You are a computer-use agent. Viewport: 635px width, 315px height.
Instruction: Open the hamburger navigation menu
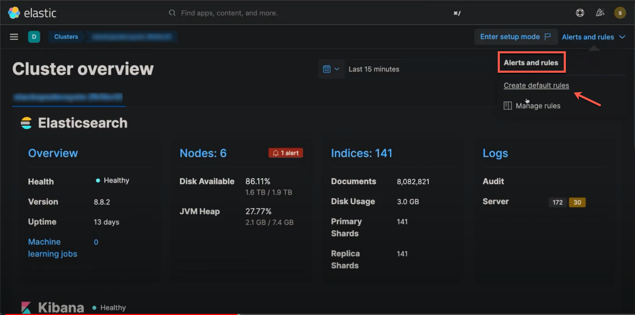[13, 37]
